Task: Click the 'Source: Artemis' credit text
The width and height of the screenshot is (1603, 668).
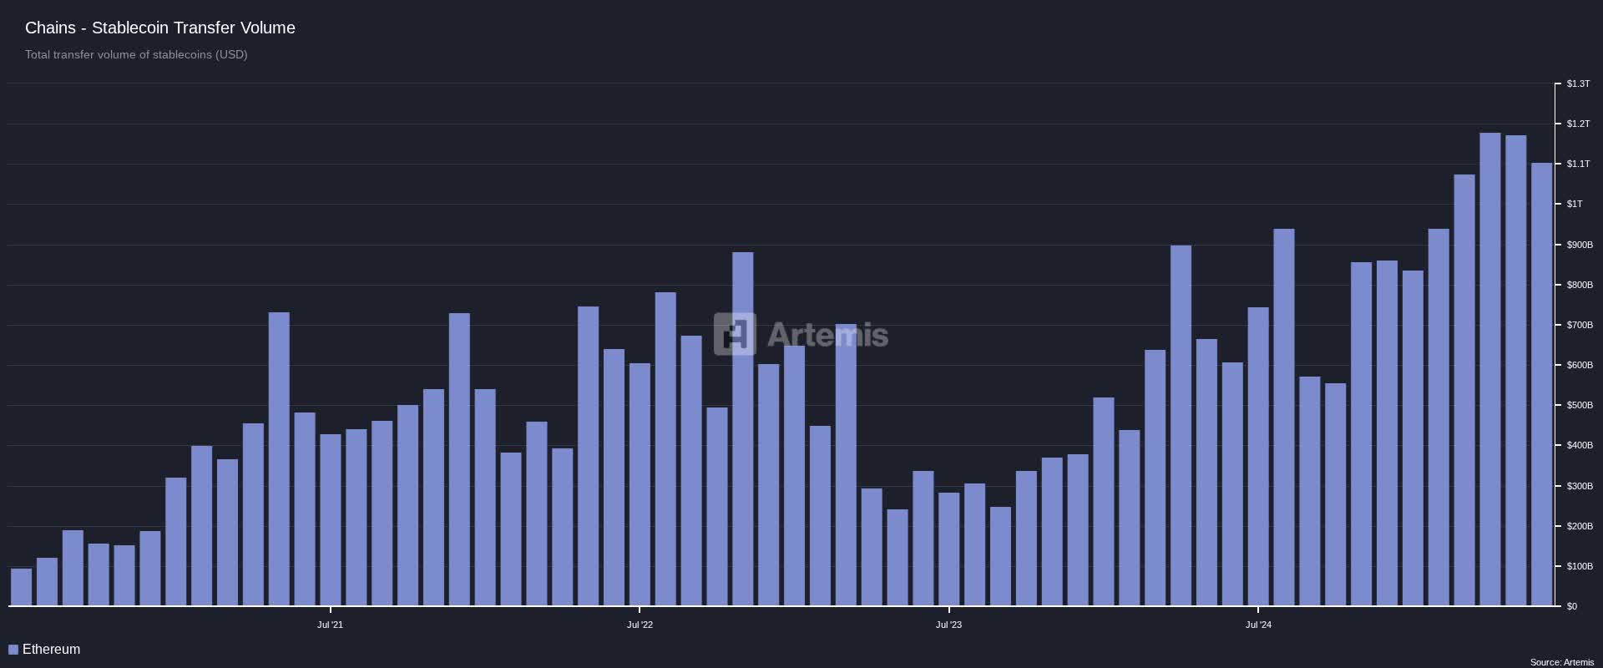Action: [x=1561, y=662]
